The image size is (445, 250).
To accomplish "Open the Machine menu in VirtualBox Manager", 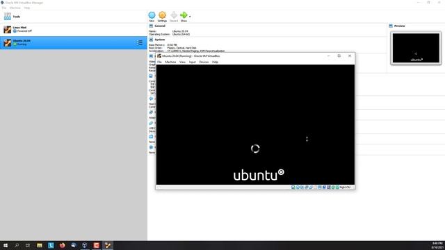I will pyautogui.click(x=15, y=8).
